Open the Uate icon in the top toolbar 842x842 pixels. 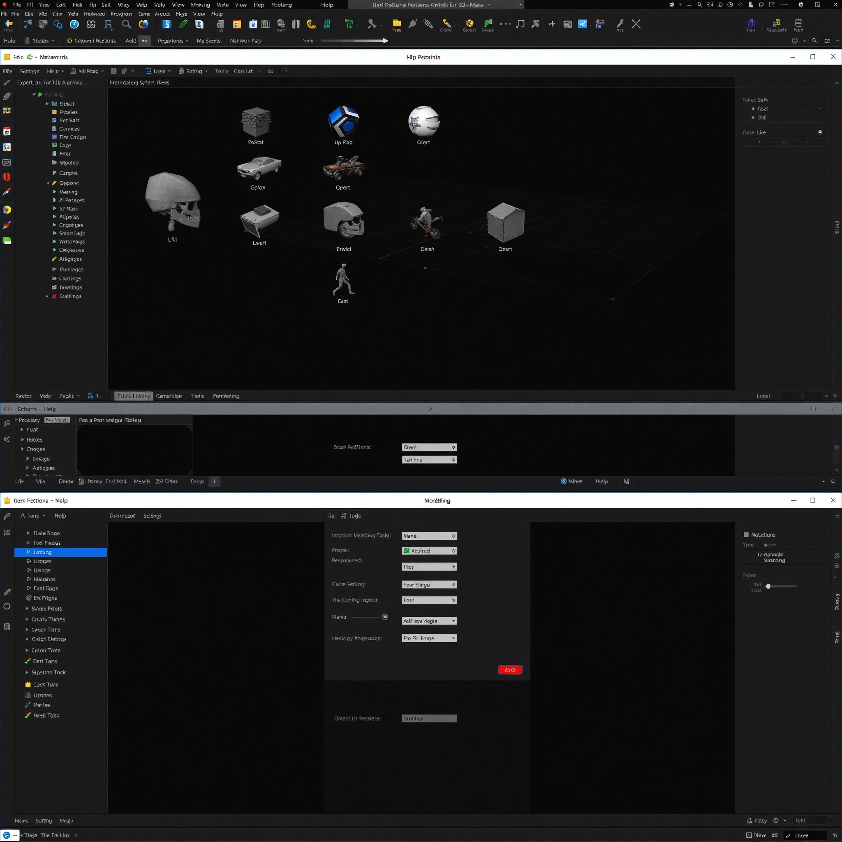pos(149,71)
